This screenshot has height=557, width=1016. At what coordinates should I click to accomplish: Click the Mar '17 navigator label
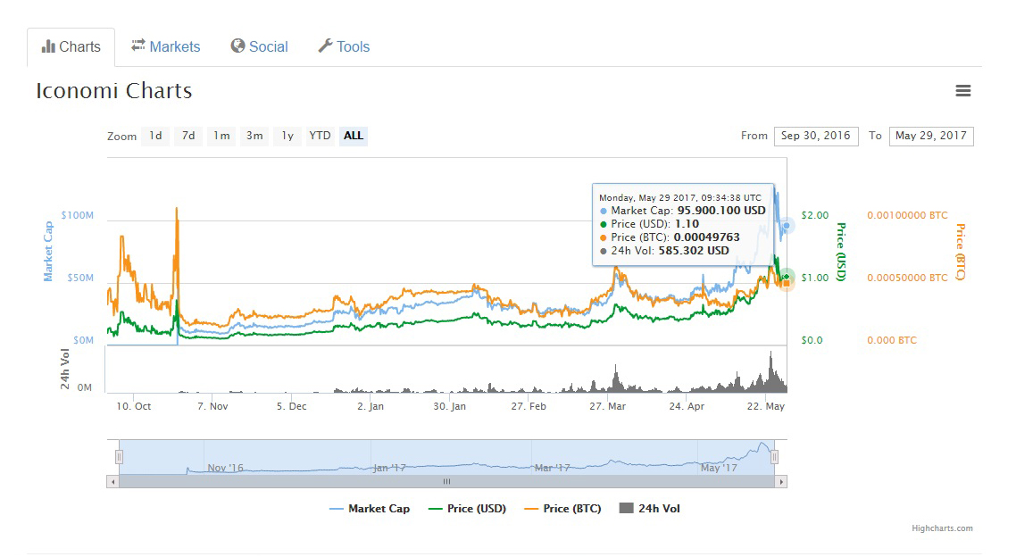[x=552, y=468]
